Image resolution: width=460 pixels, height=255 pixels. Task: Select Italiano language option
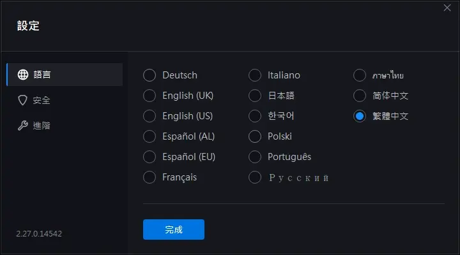pos(255,75)
